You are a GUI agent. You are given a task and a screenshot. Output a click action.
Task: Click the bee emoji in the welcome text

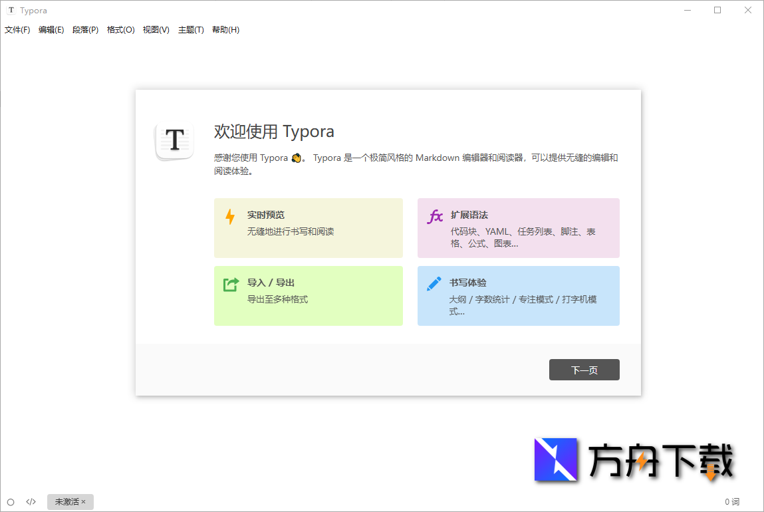[295, 158]
